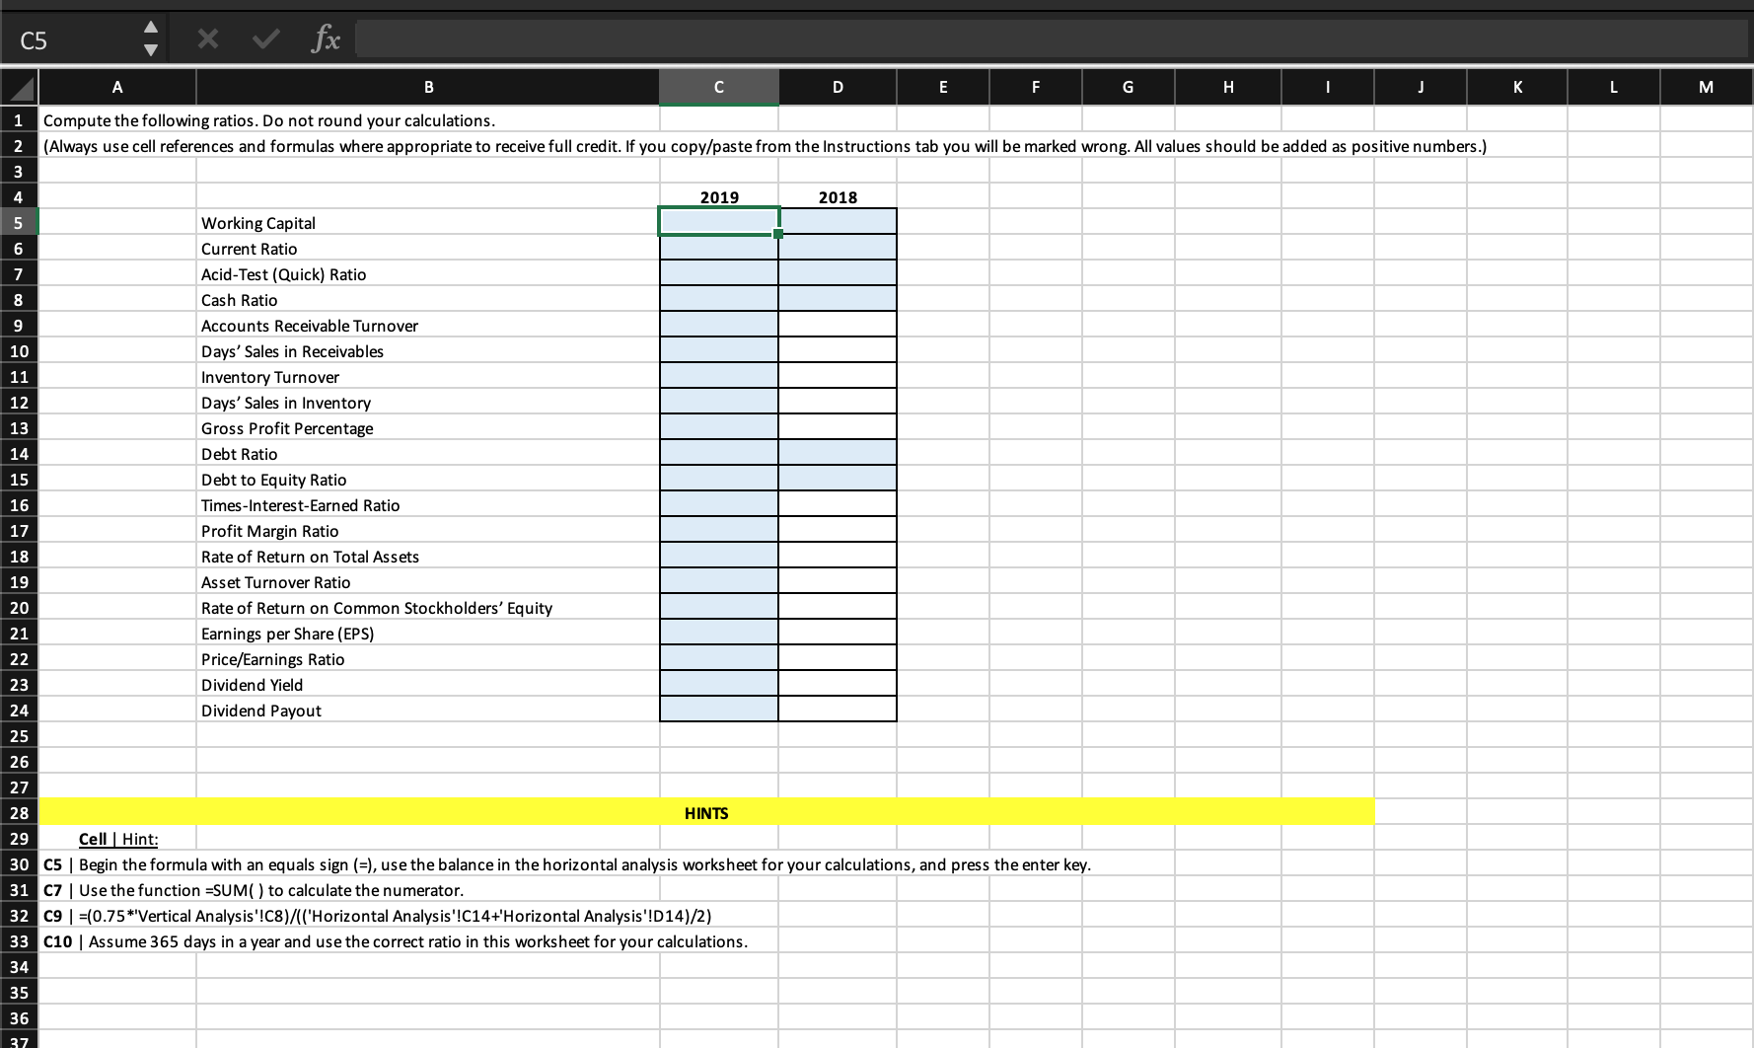This screenshot has height=1048, width=1754.
Task: Click the Working Capital label
Action: pyautogui.click(x=258, y=223)
